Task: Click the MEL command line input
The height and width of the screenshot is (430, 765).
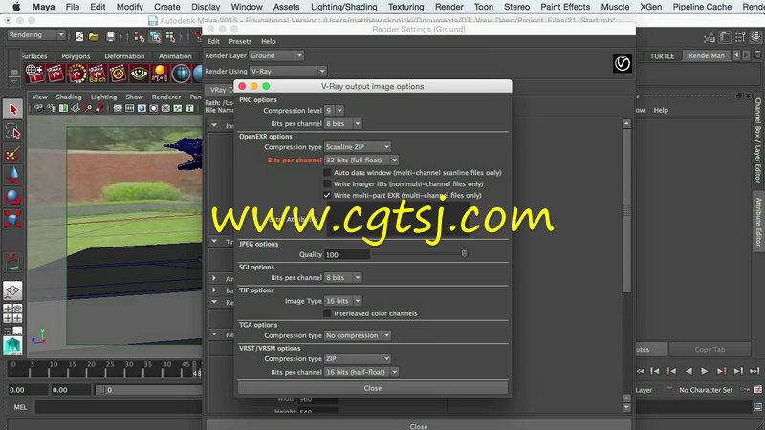Action: click(x=119, y=407)
